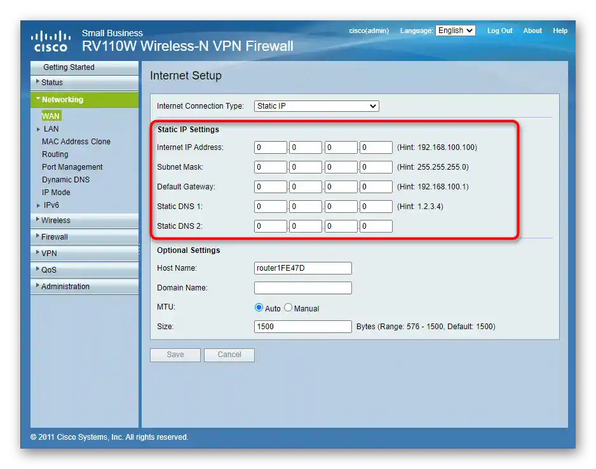Viewport: 596px width, 469px height.
Task: Expand the QoS menu section
Action: tap(85, 270)
